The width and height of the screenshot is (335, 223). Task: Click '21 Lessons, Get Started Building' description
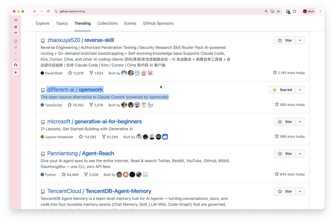[87, 129]
